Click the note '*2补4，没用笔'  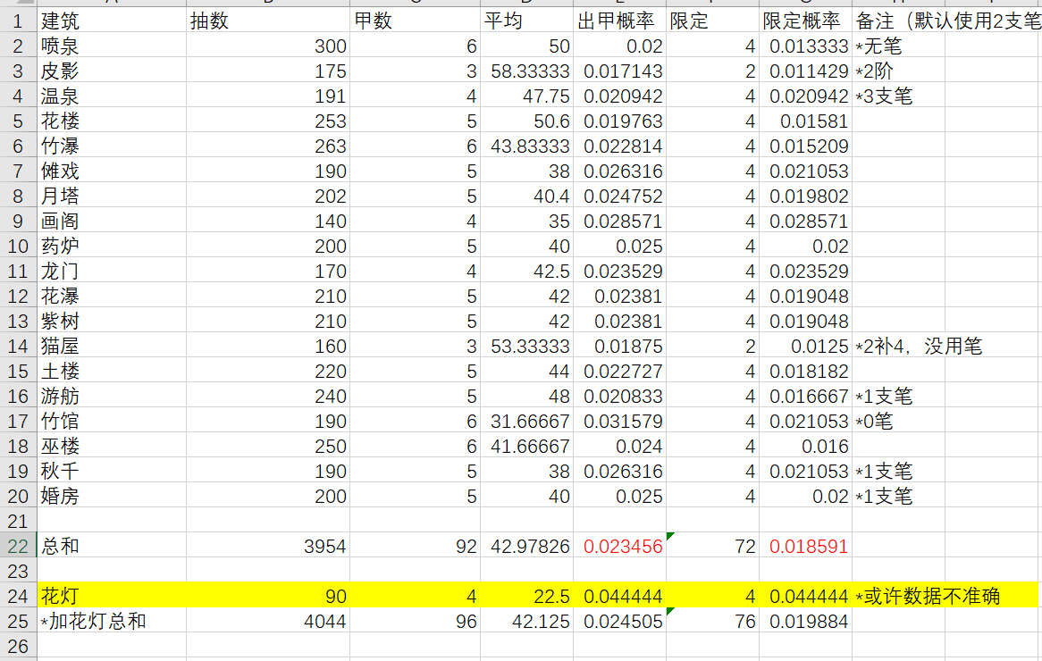pyautogui.click(x=919, y=346)
